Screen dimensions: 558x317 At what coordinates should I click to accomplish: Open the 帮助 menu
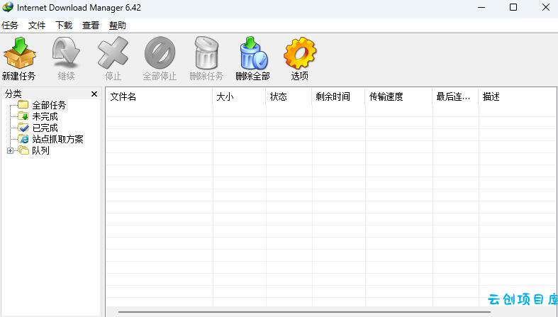[118, 26]
